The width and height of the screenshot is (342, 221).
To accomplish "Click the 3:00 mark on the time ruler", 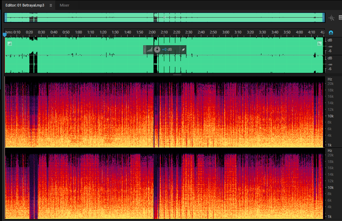I will click(x=226, y=32).
